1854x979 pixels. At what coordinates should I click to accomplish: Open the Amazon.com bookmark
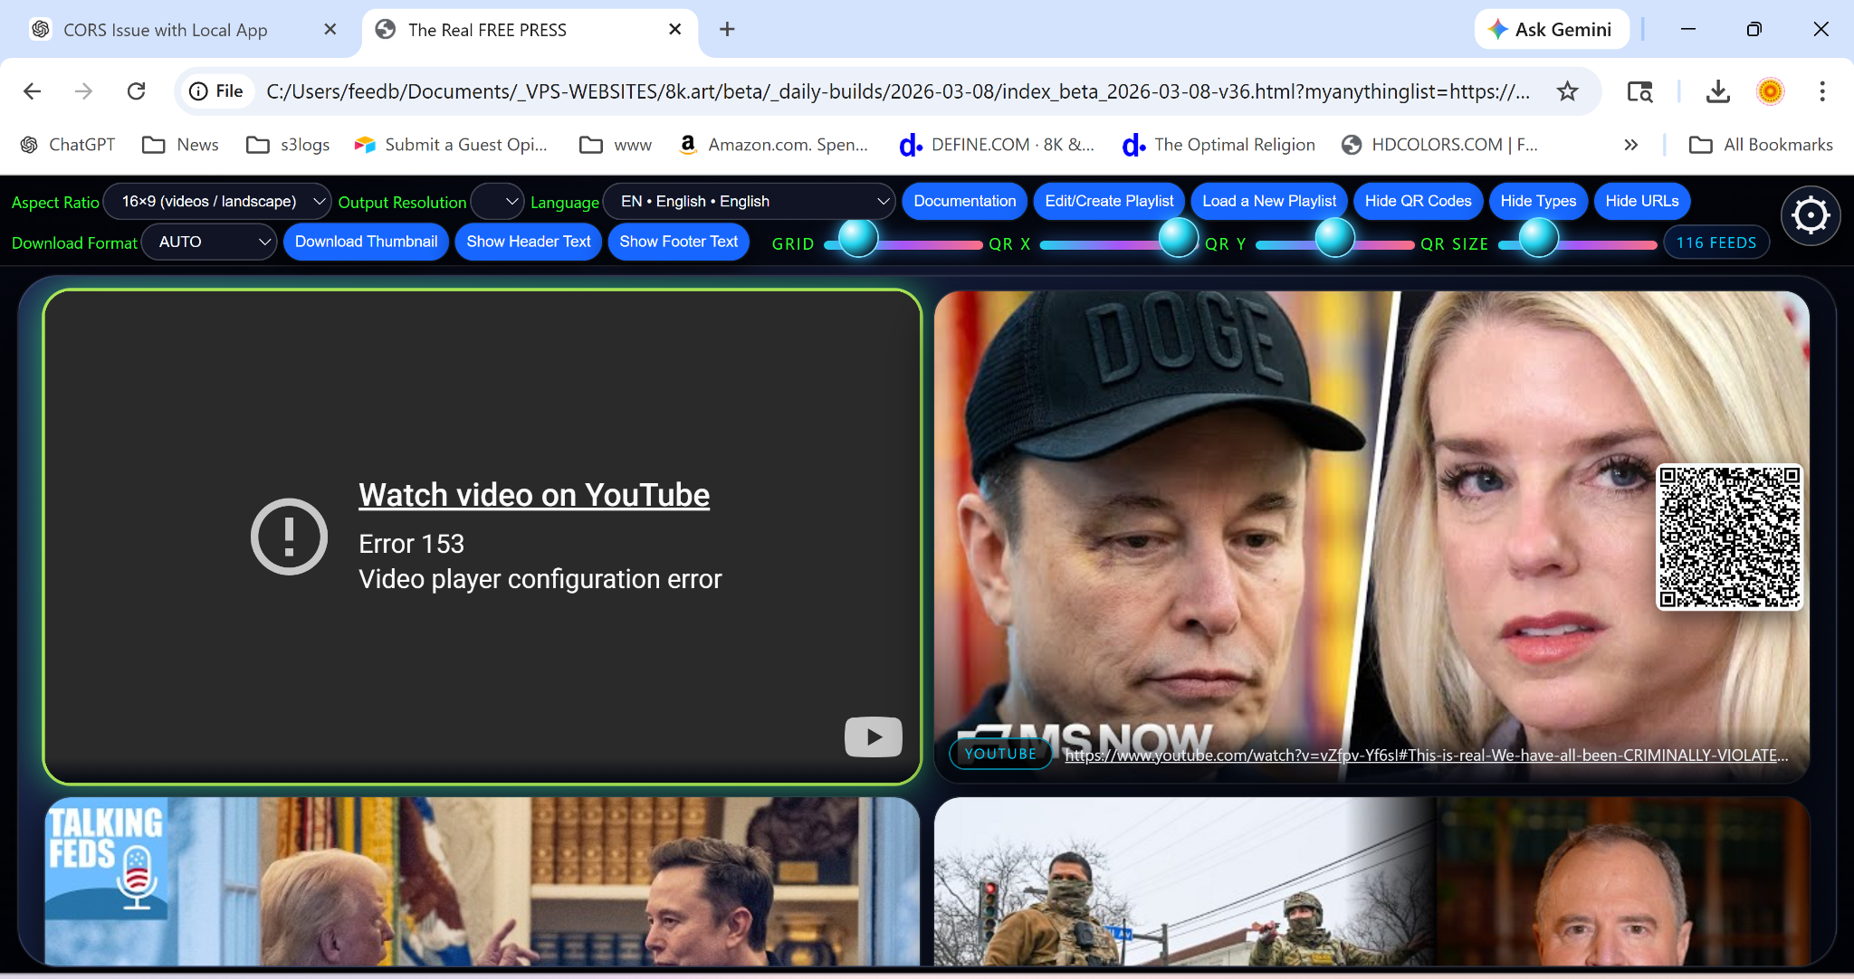774,145
